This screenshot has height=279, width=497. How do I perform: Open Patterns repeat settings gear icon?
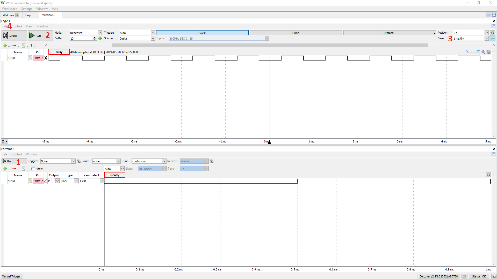(212, 161)
